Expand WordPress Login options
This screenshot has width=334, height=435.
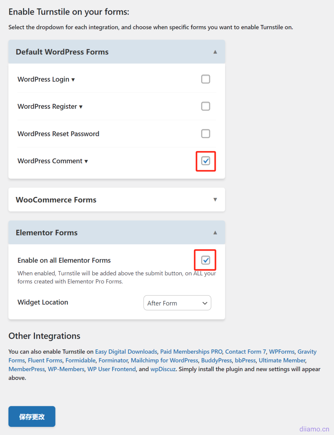click(73, 80)
